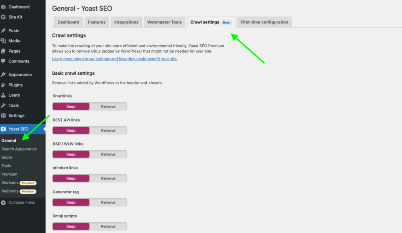Set Generator tag to Keep
This screenshot has height=233, width=402.
click(x=71, y=202)
